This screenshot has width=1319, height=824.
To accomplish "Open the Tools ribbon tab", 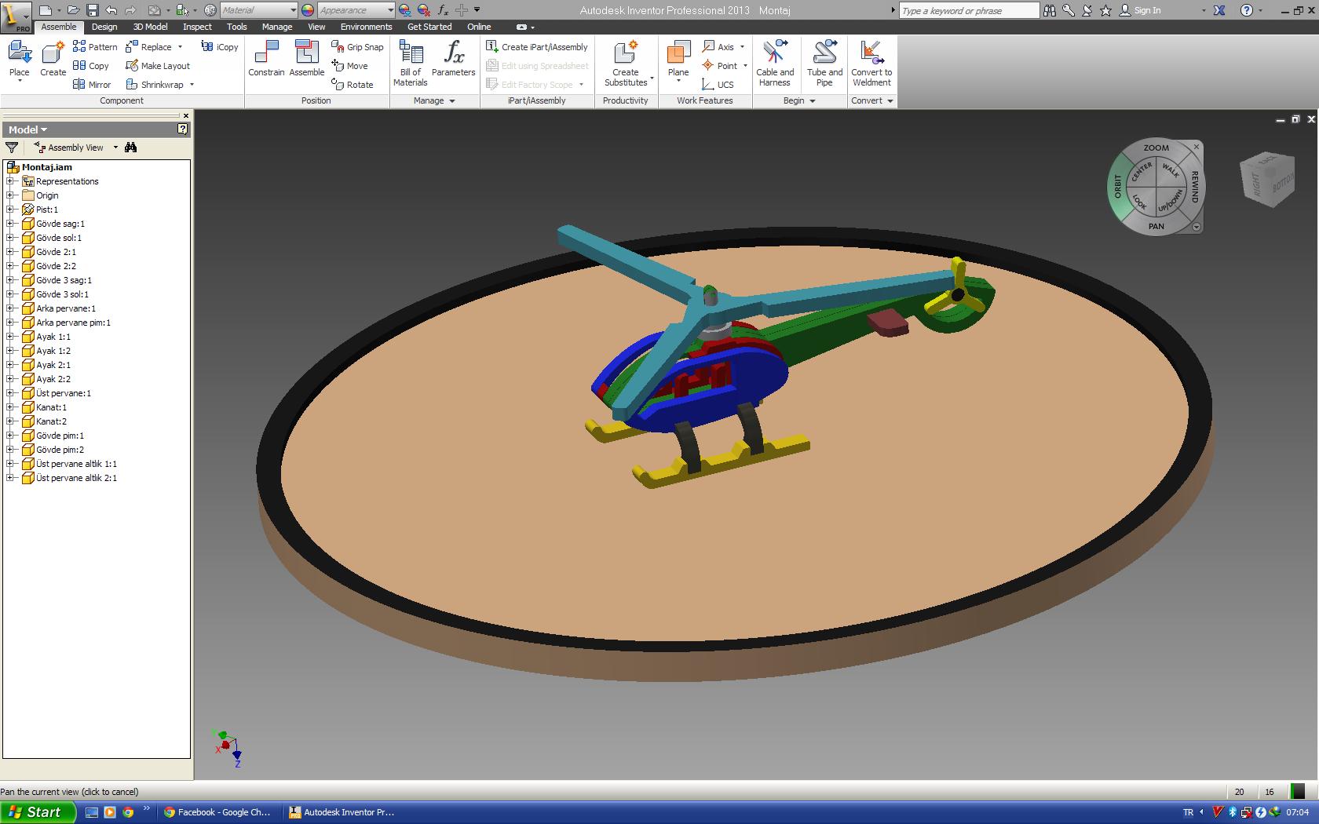I will click(236, 27).
